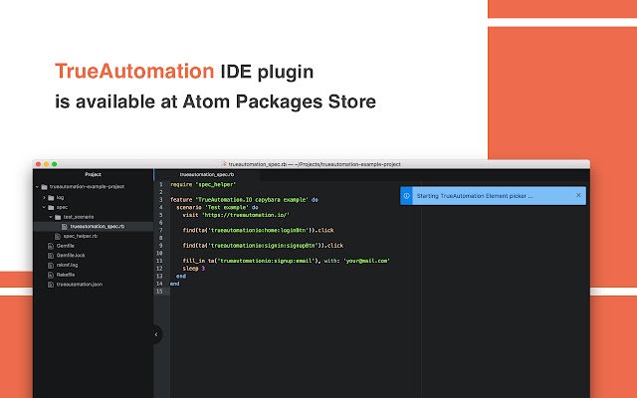
Task: Click the 'your@mail.com' string in code
Action: (366, 261)
